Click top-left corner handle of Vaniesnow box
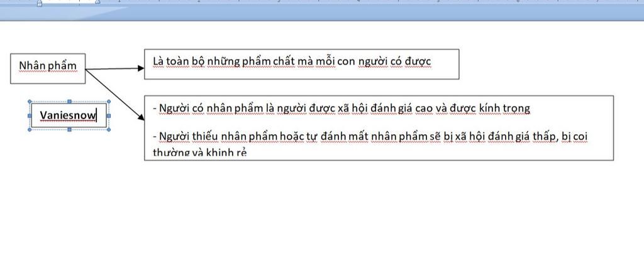 click(x=30, y=102)
